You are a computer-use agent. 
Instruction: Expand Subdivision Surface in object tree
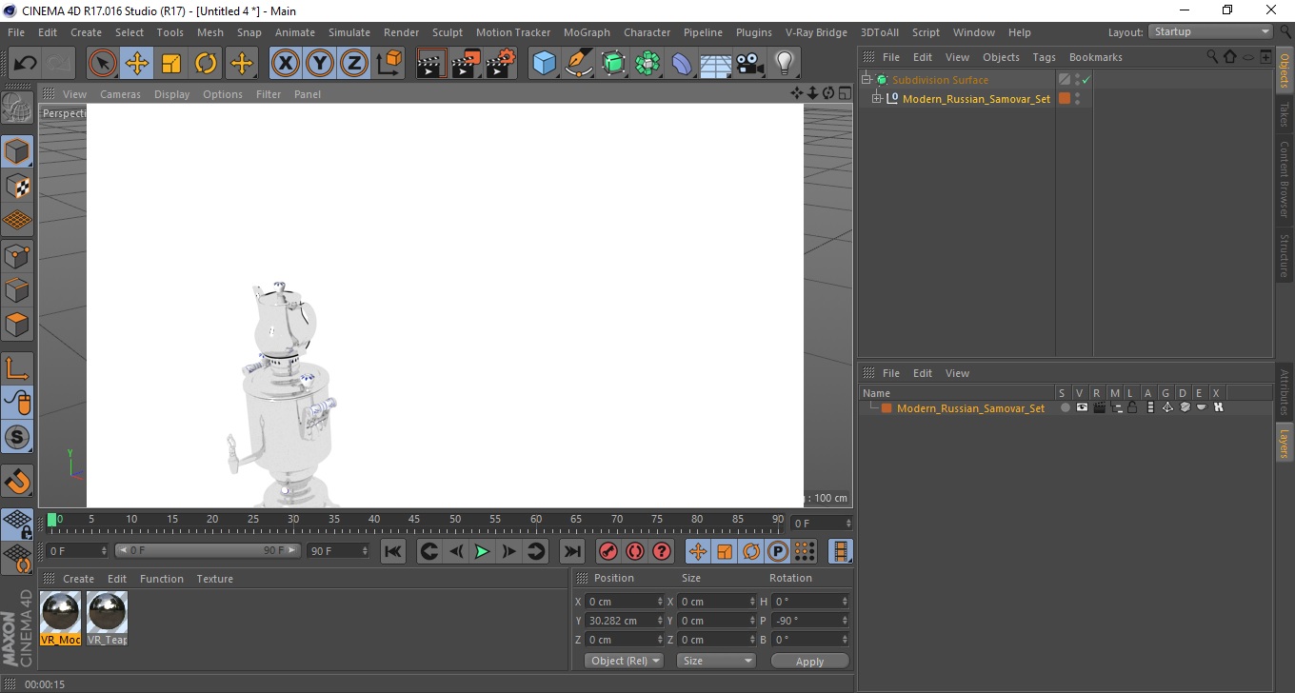(867, 80)
